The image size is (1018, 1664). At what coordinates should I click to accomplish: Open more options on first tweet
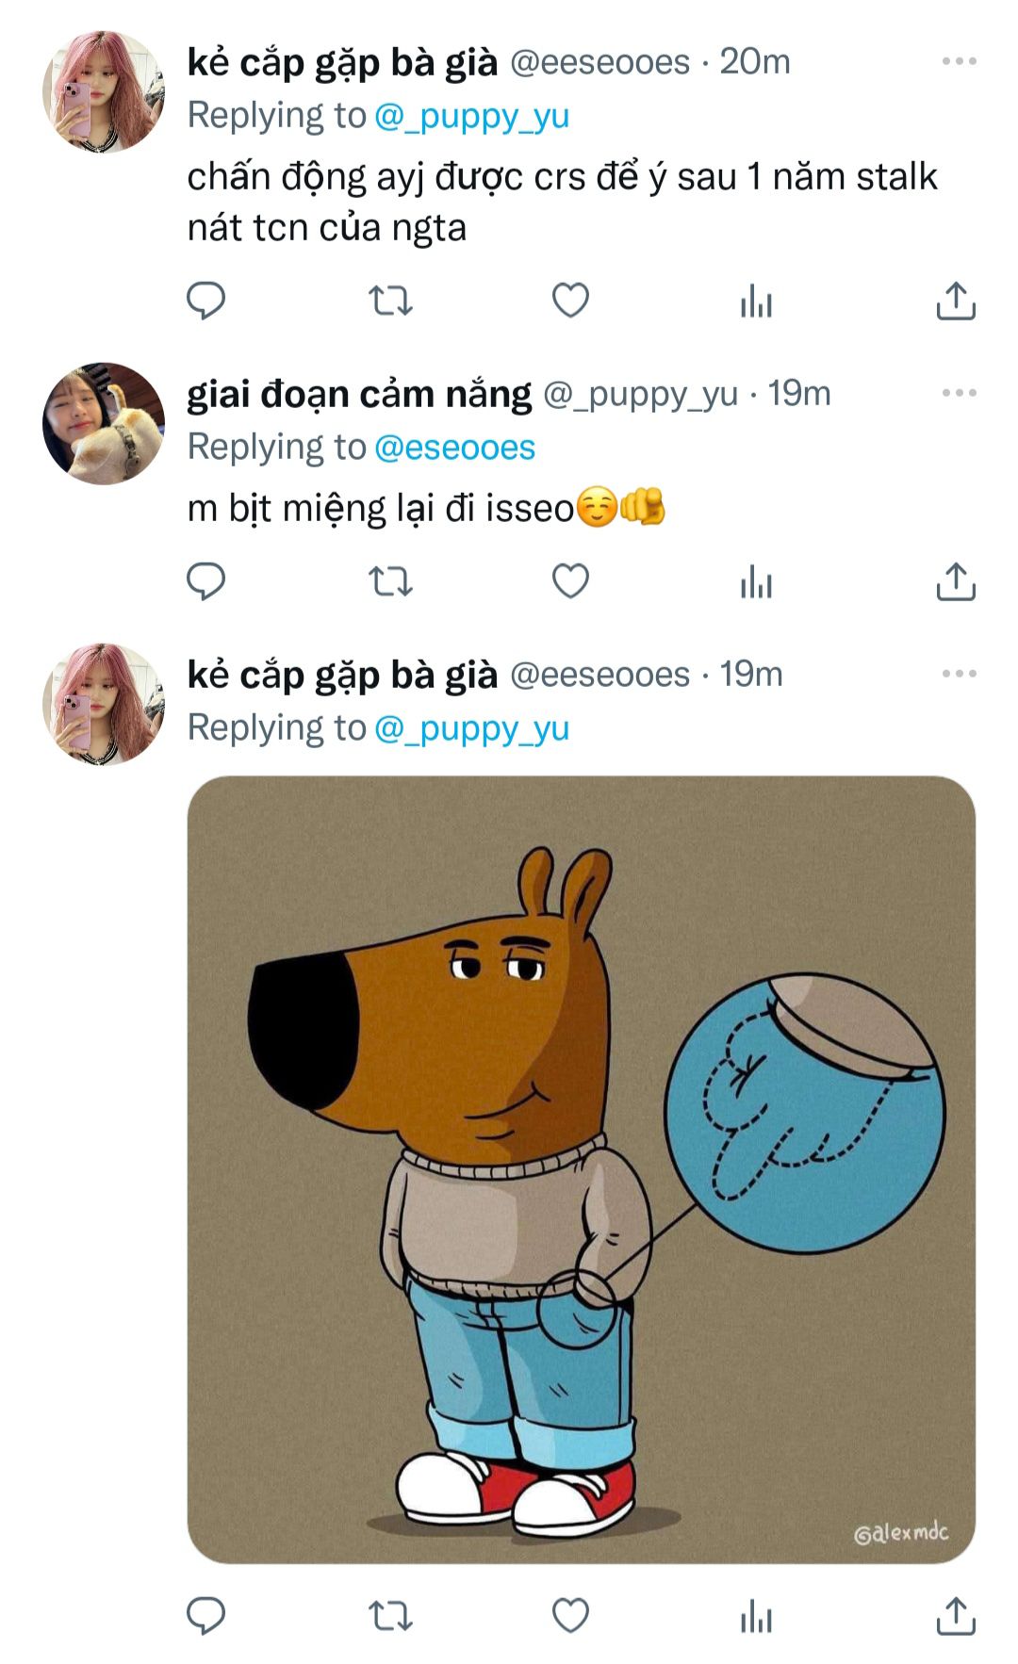point(959,62)
